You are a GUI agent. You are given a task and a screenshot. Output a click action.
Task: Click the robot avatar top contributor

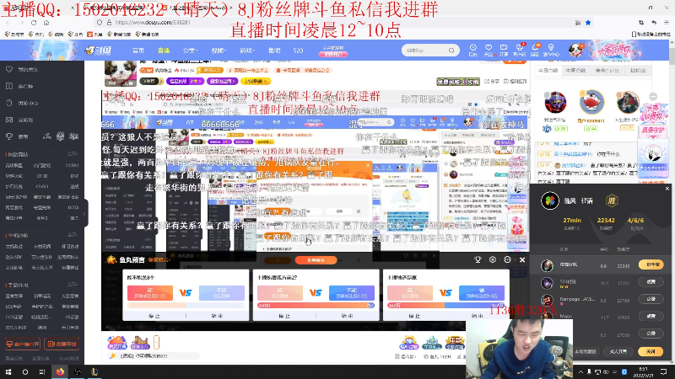pos(555,103)
